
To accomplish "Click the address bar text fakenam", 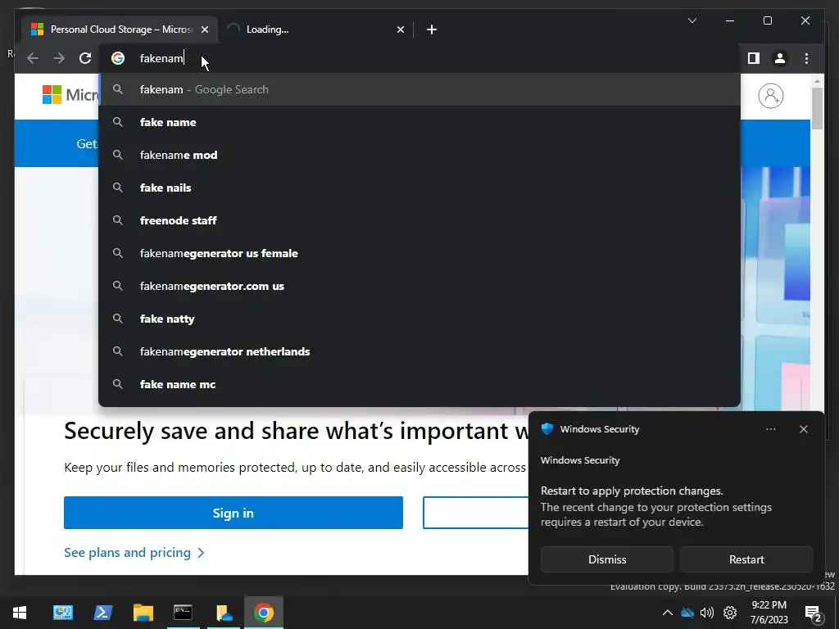I will pyautogui.click(x=161, y=58).
